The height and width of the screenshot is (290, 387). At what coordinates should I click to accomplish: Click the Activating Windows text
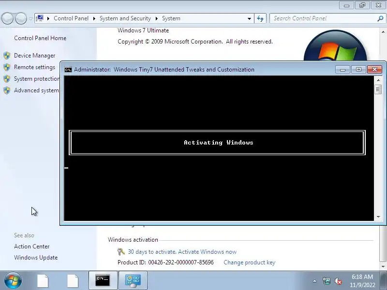click(219, 143)
